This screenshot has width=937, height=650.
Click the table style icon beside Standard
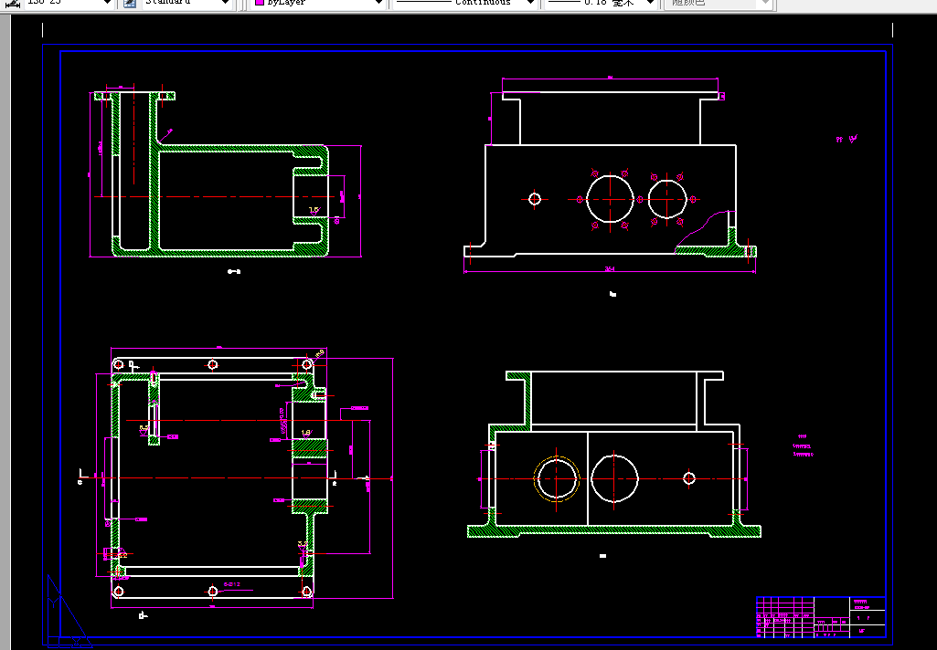click(x=130, y=3)
